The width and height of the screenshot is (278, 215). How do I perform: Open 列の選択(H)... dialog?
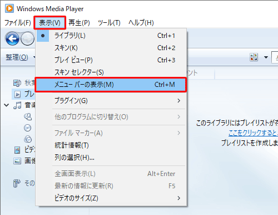111,158
